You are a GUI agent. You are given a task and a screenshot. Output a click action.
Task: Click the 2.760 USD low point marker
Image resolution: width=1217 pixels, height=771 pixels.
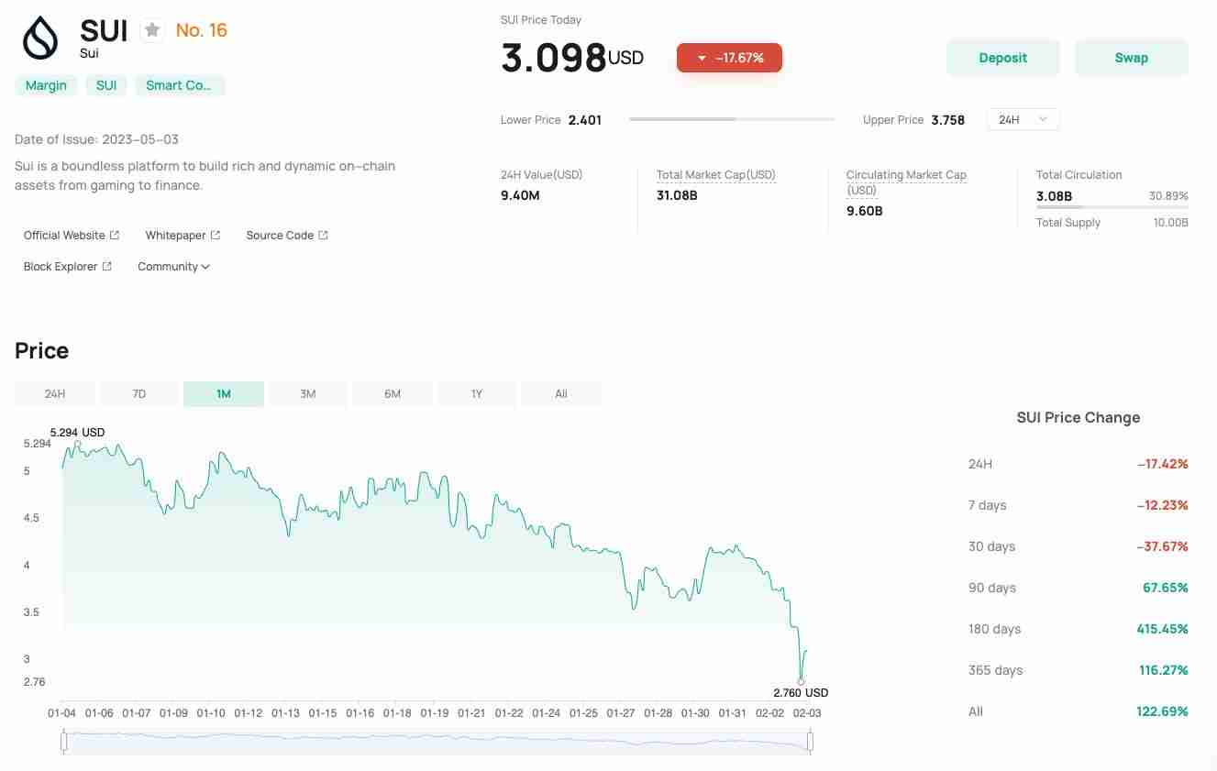tap(801, 682)
